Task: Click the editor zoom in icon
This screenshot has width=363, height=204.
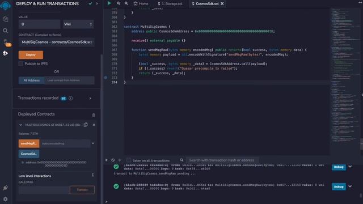Action: 126,3
